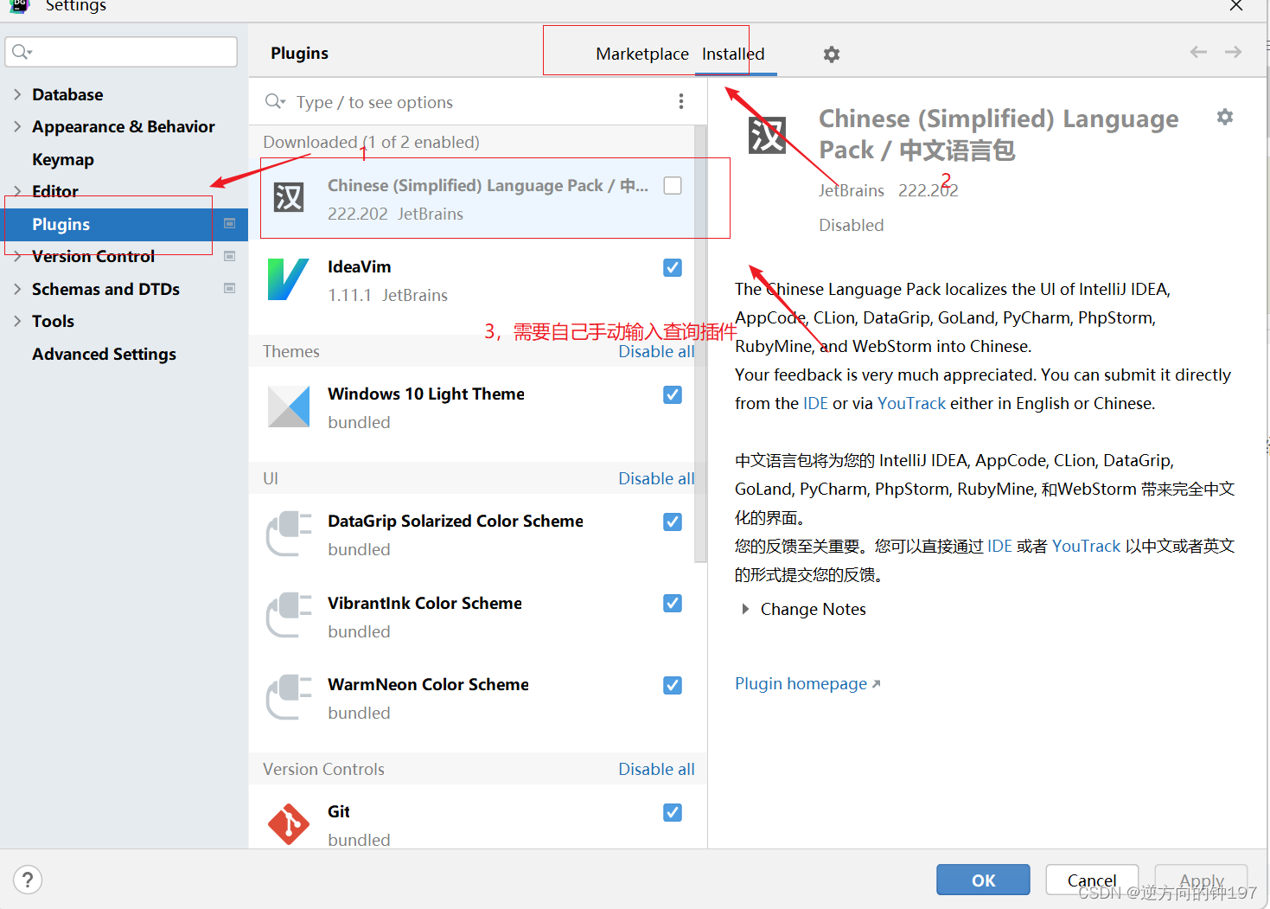
Task: Click the large Chinese pack logo in details
Action: click(x=767, y=135)
